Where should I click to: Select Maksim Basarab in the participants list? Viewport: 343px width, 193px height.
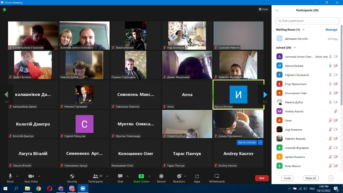tap(307, 139)
